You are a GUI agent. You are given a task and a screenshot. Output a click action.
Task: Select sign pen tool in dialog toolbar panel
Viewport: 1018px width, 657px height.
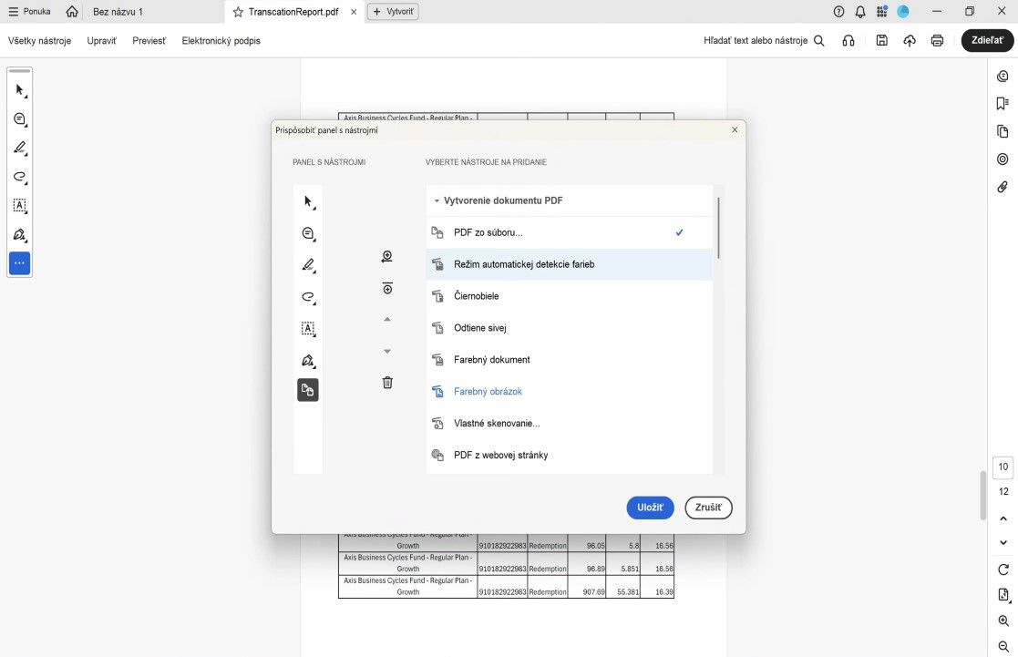308,361
